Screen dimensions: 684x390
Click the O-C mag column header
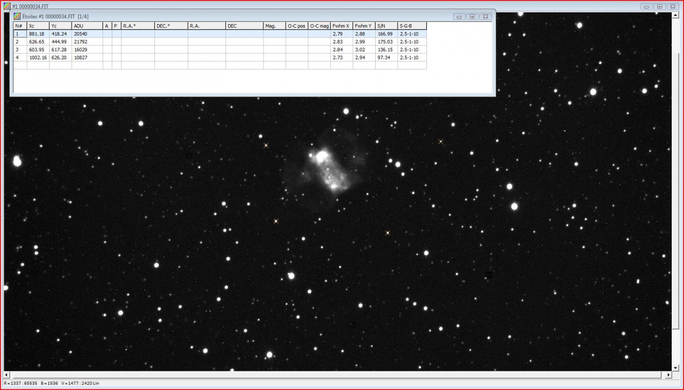click(320, 26)
